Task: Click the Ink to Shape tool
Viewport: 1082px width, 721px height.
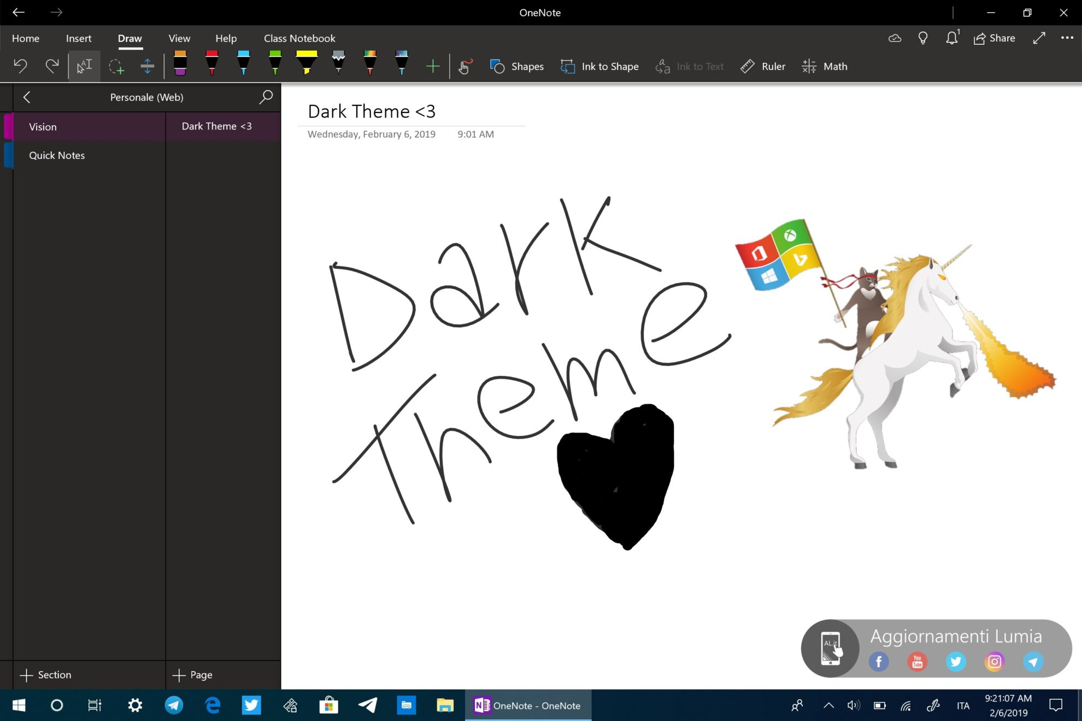Action: tap(599, 66)
